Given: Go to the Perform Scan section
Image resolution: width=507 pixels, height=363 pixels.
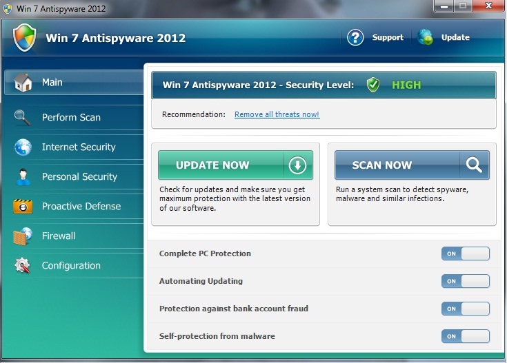Looking at the screenshot, I should click(x=71, y=118).
